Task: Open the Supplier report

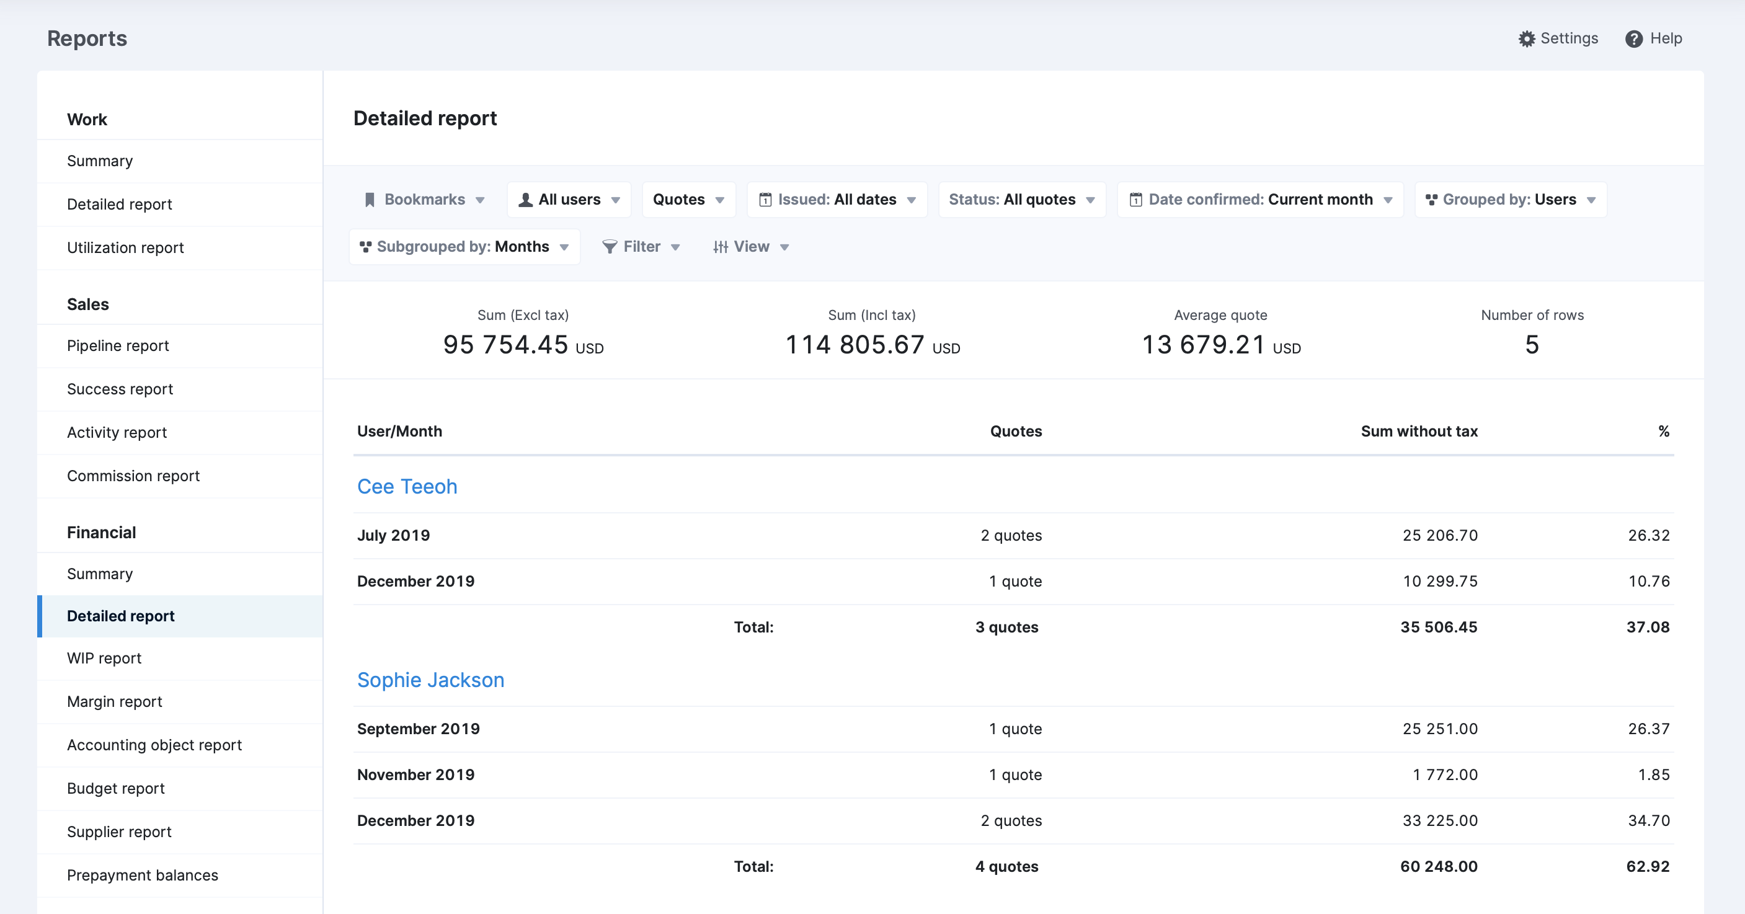Action: click(180, 832)
